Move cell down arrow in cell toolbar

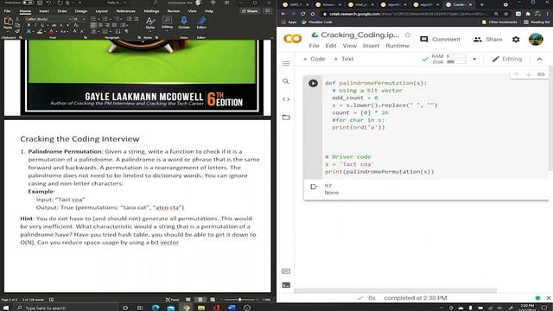[x=528, y=74]
